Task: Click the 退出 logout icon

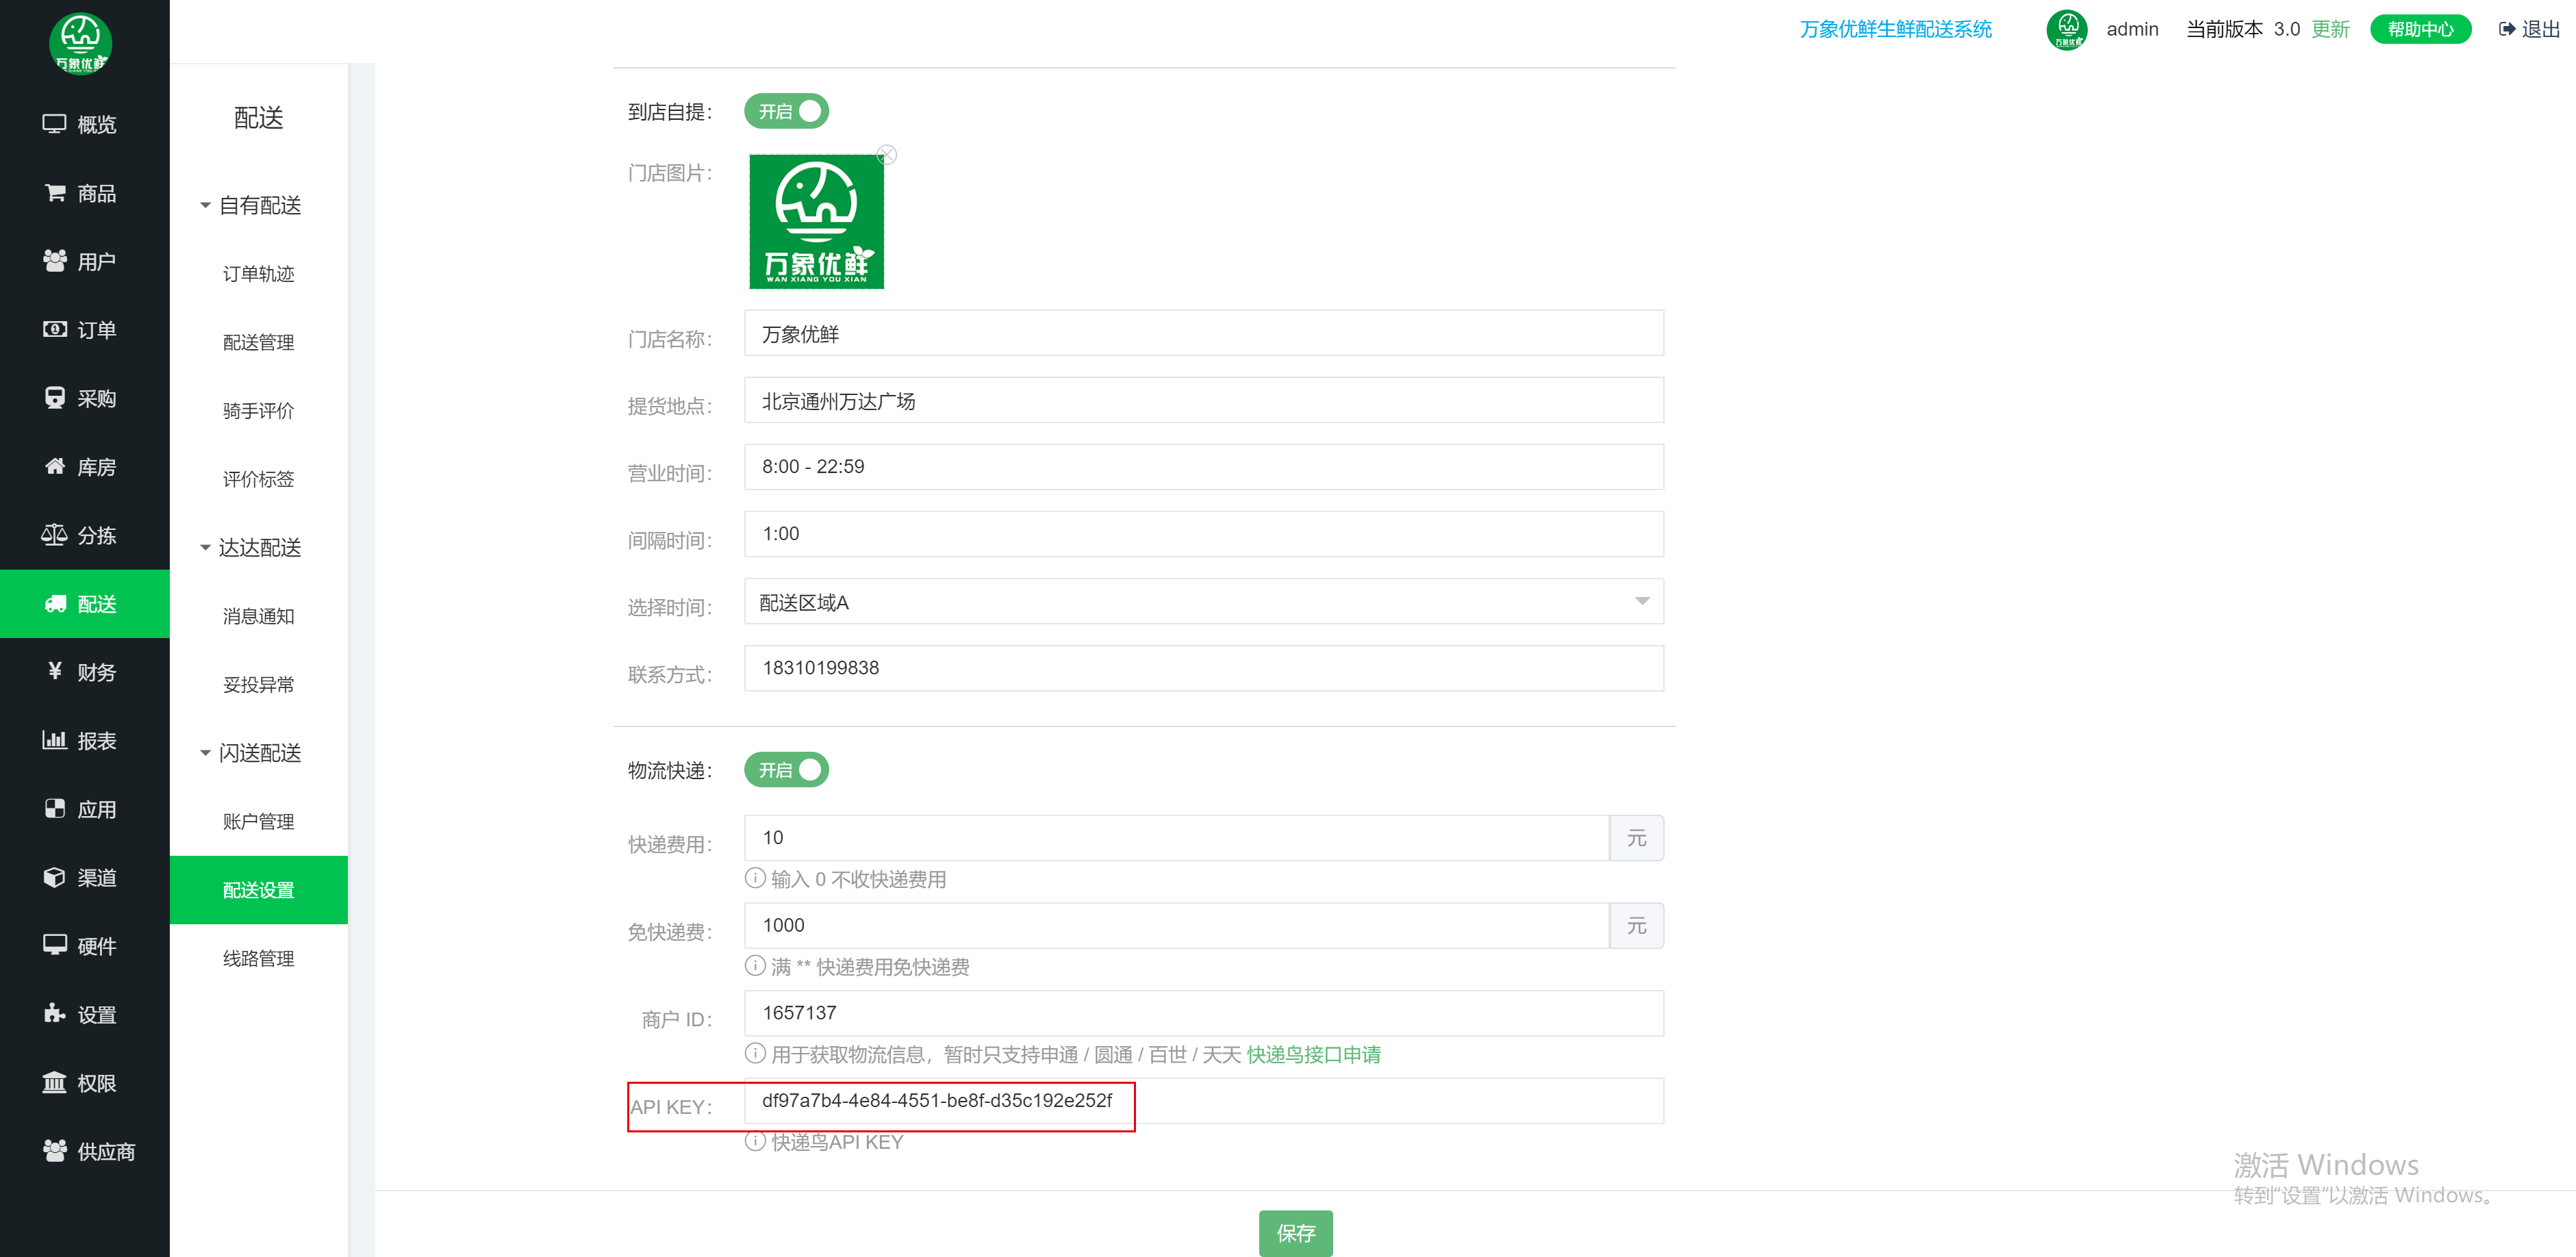Action: [x=2507, y=29]
